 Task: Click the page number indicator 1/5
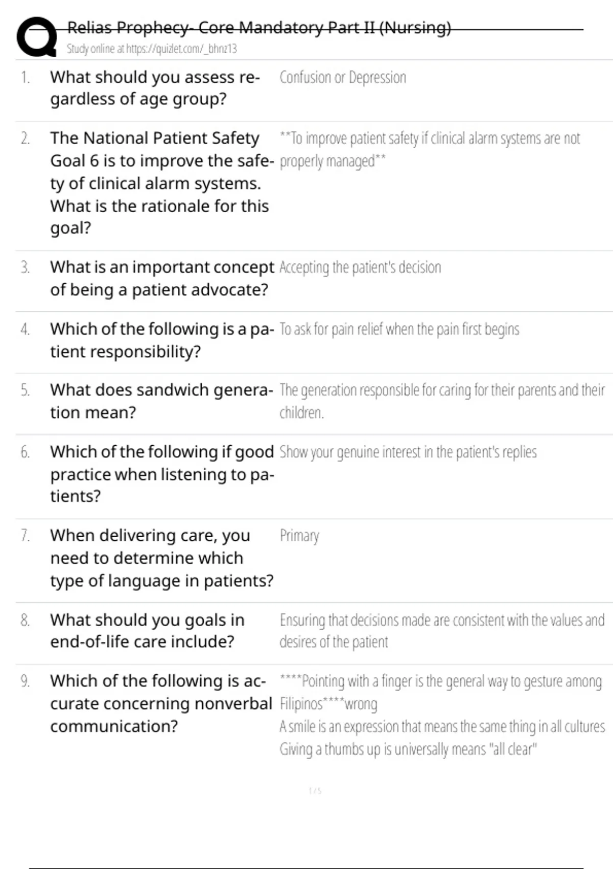(x=315, y=791)
